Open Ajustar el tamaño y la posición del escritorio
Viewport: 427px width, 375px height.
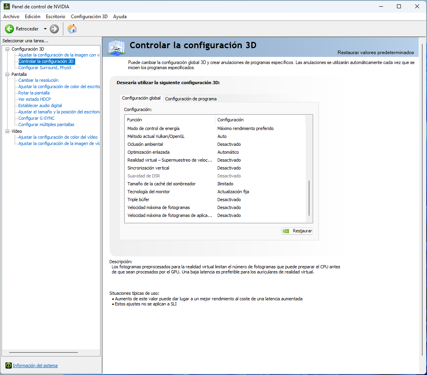click(x=59, y=112)
